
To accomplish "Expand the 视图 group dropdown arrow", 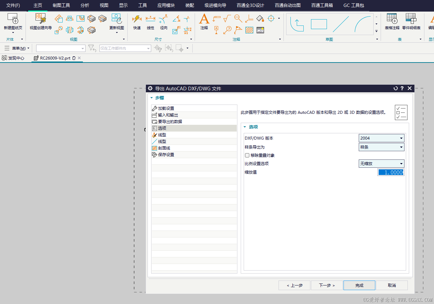I will (x=124, y=39).
